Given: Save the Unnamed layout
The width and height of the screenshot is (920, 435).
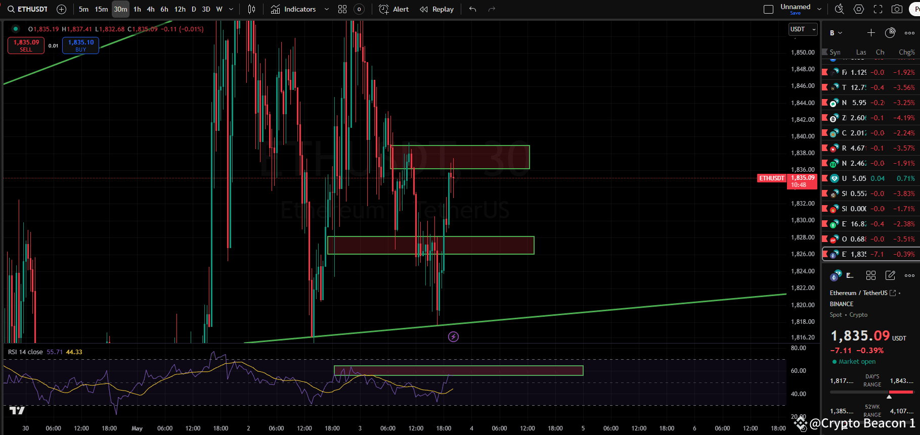Looking at the screenshot, I should (x=795, y=13).
